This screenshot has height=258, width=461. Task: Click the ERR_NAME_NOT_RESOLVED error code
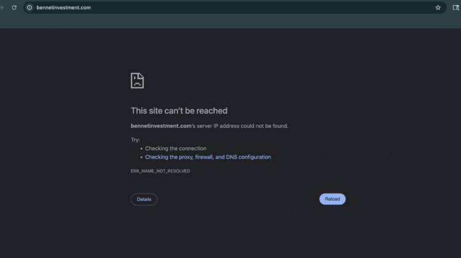[160, 171]
